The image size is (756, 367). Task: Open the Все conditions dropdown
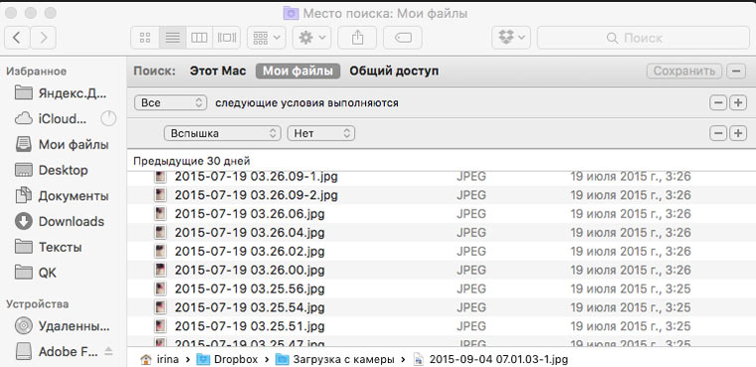171,102
